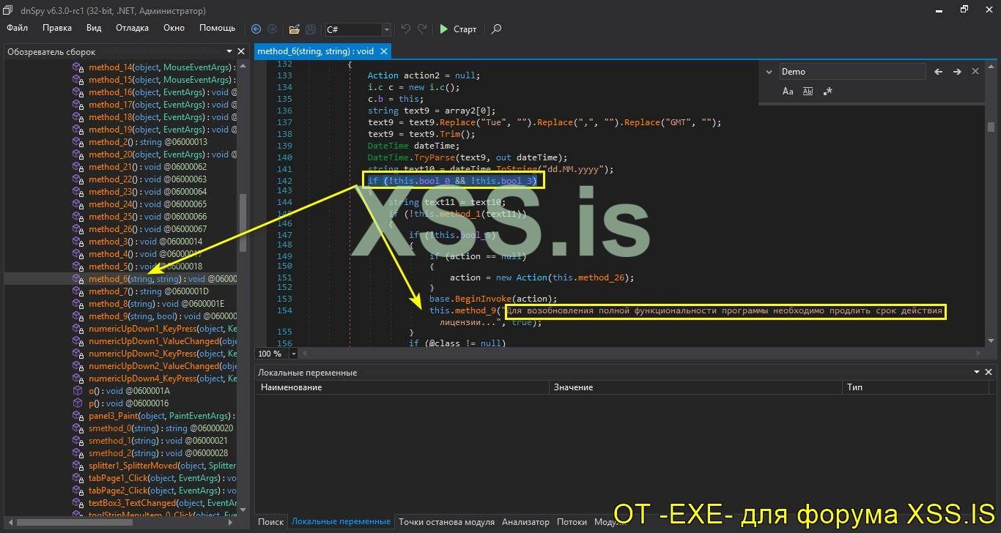Viewport: 1001px width, 533px height.
Task: Navigate forward with the toolbar right arrow
Action: pyautogui.click(x=272, y=29)
